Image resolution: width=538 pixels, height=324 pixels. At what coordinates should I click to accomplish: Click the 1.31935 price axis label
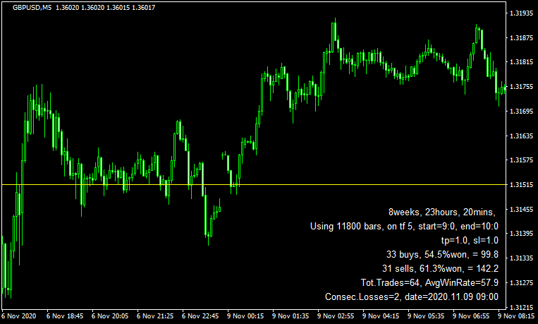point(522,13)
